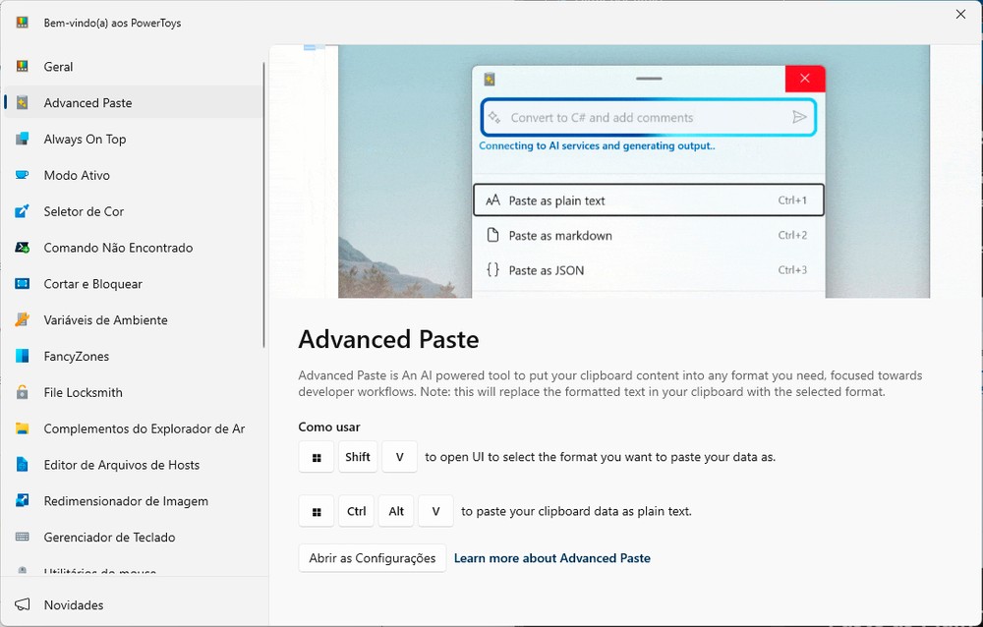Go to Modo Ativo section

(133, 175)
